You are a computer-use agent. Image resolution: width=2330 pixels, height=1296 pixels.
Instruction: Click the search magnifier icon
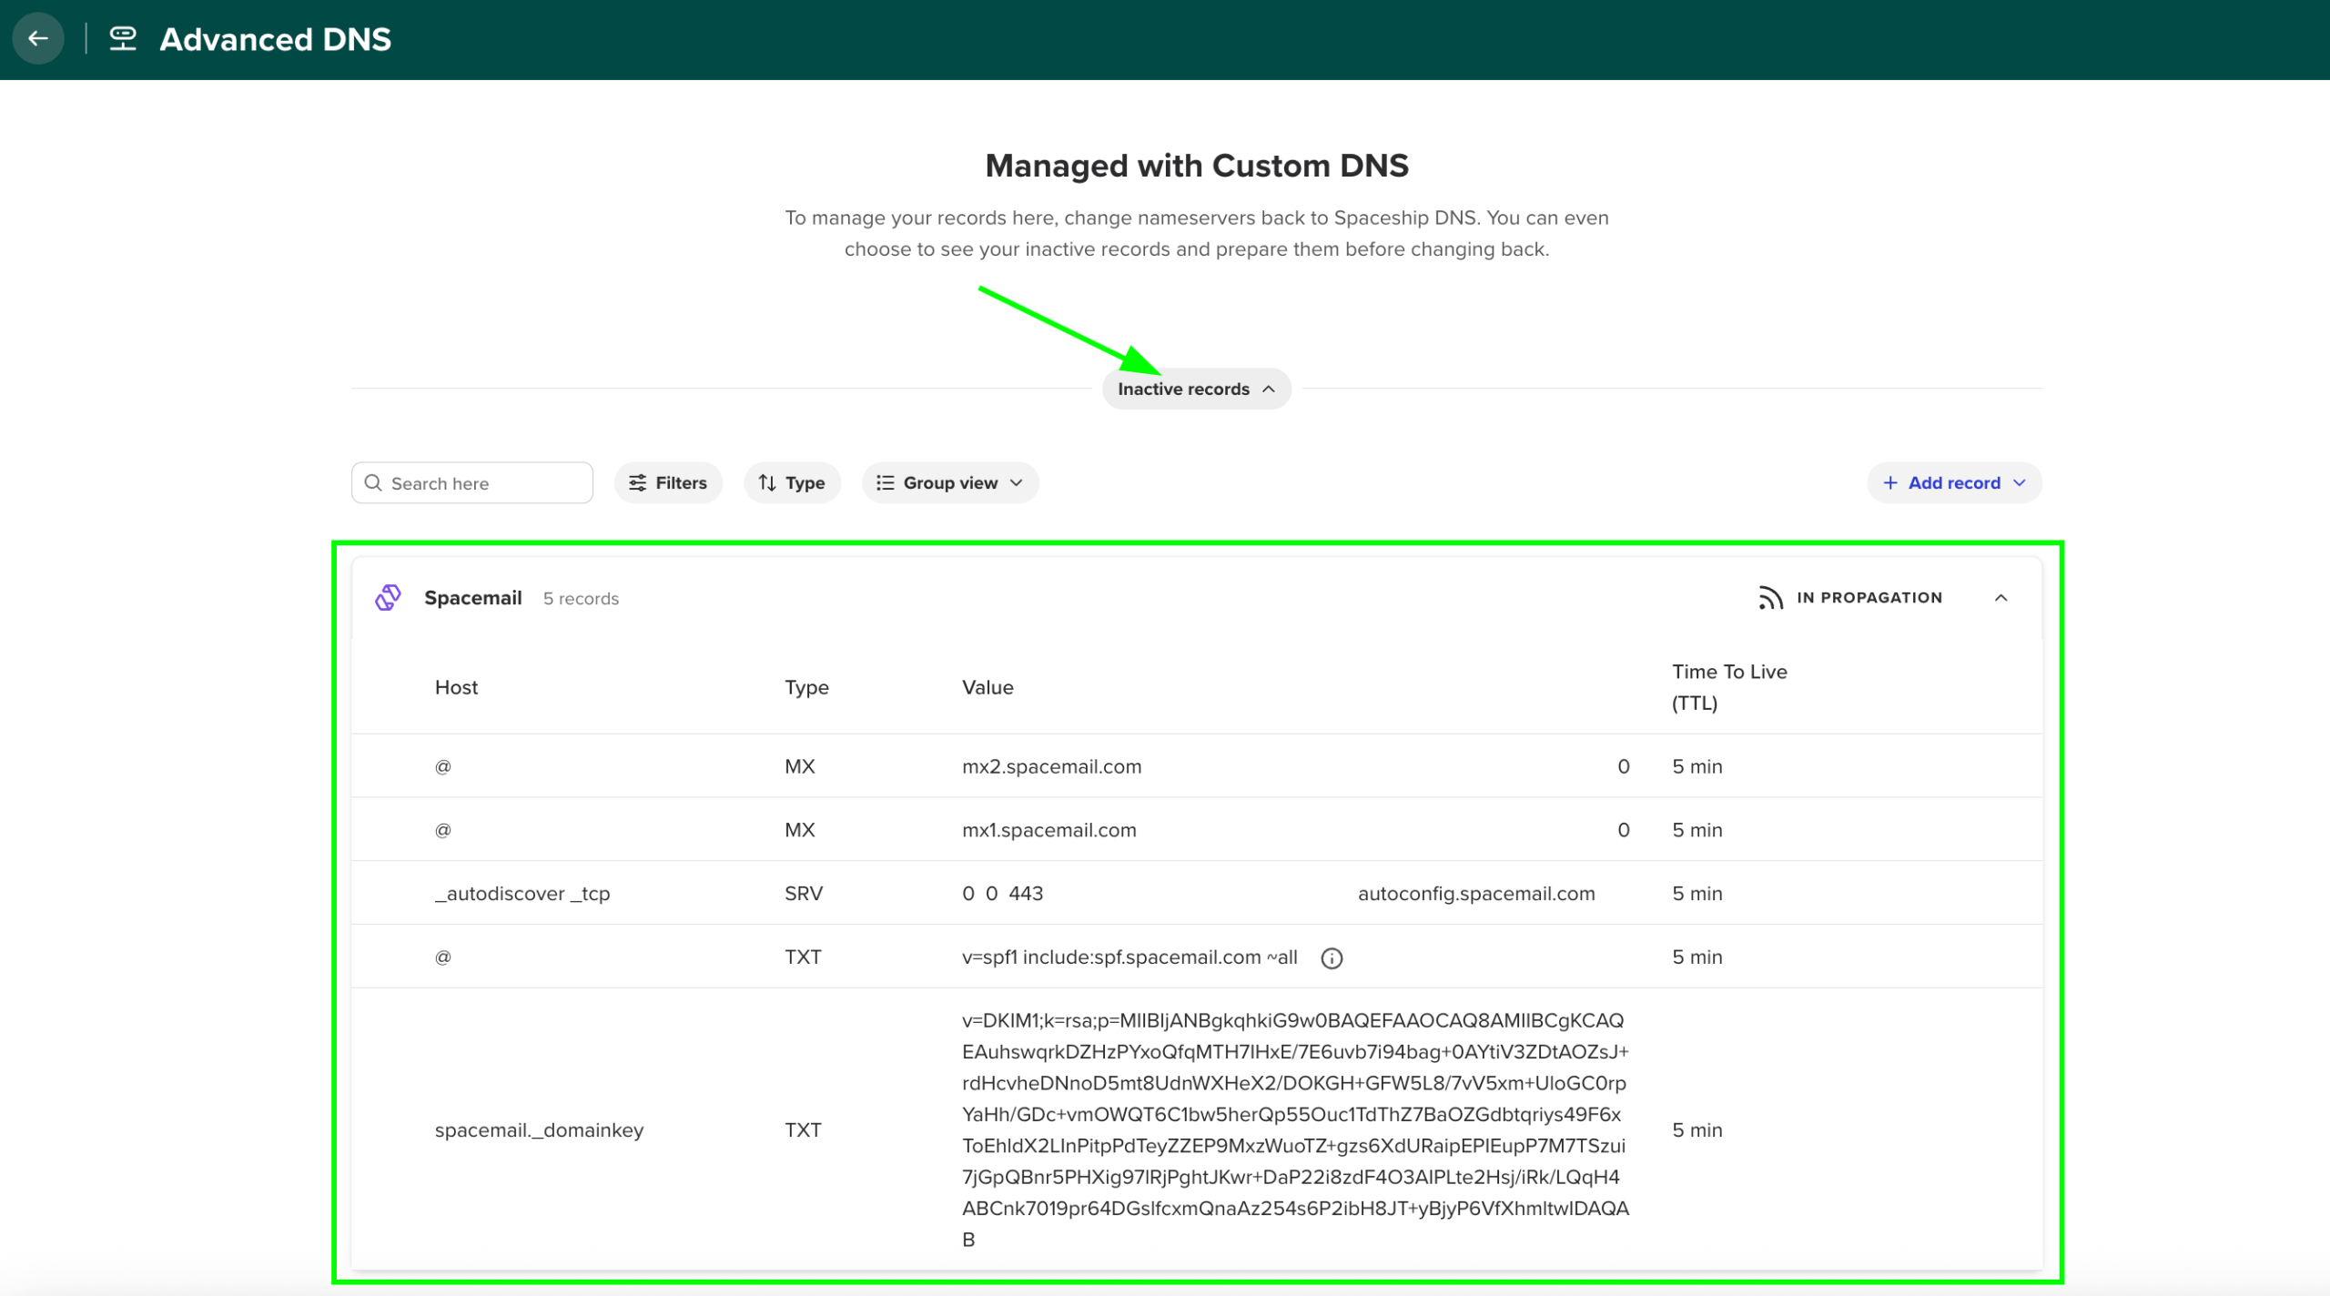tap(373, 482)
